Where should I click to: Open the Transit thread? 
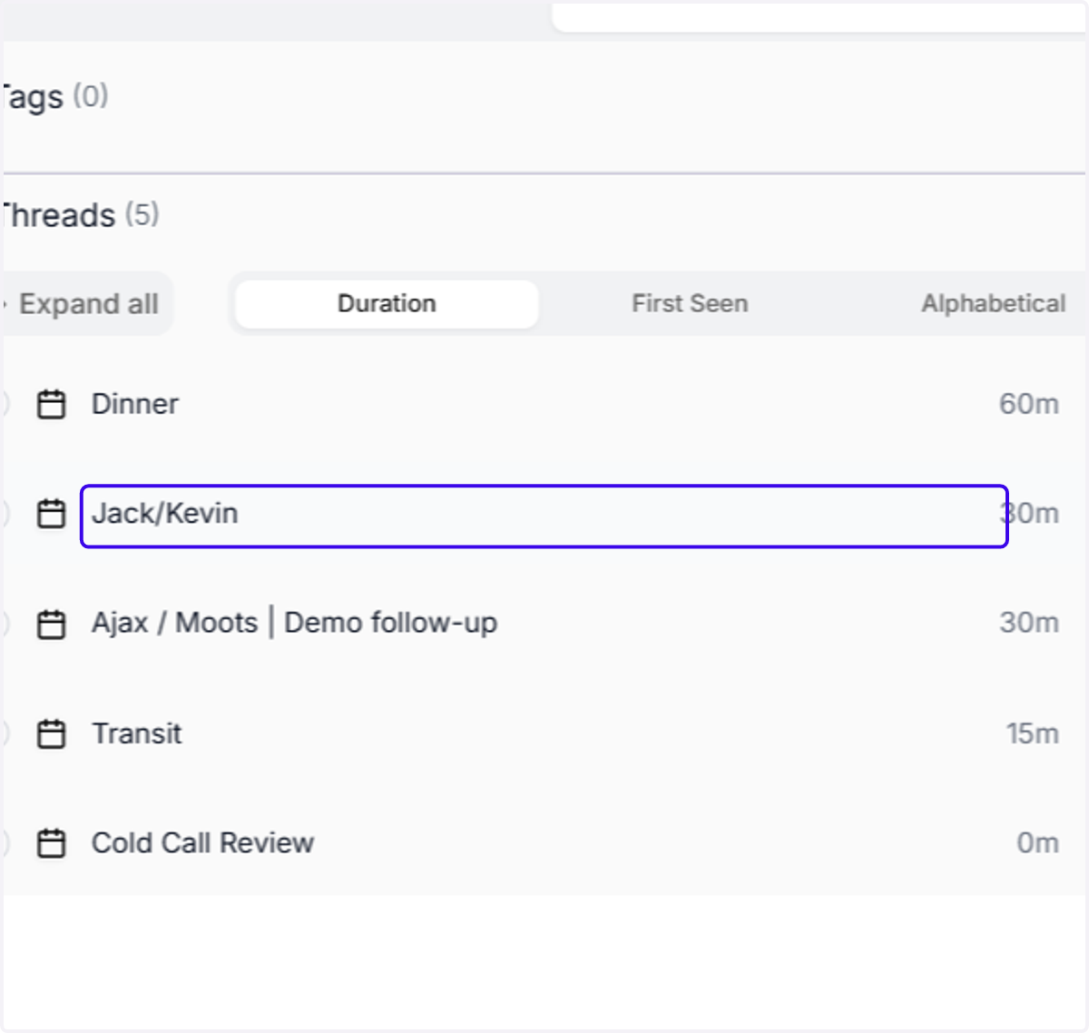point(136,733)
